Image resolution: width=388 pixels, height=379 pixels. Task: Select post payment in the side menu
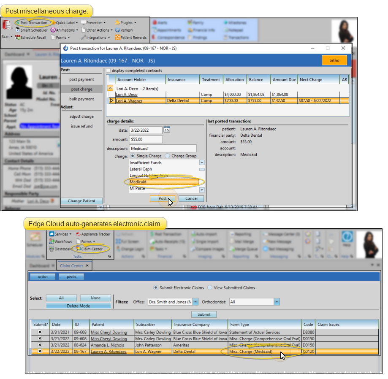point(81,79)
